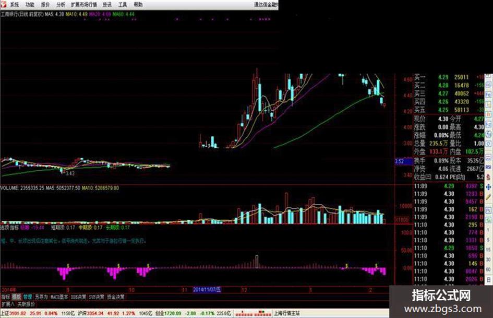
Task: Switch to 资金决策 template
Action: (116, 297)
